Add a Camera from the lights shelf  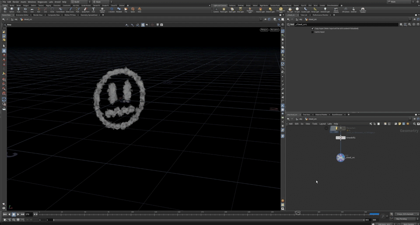click(x=216, y=10)
